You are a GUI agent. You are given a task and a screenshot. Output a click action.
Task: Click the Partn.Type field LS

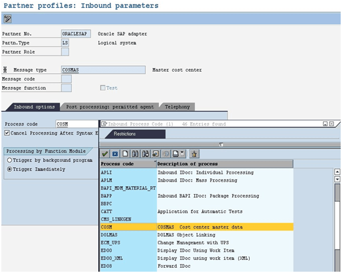[x=65, y=42]
